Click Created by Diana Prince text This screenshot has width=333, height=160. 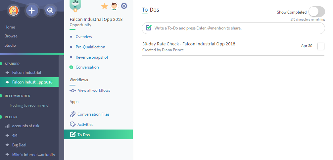tap(163, 50)
